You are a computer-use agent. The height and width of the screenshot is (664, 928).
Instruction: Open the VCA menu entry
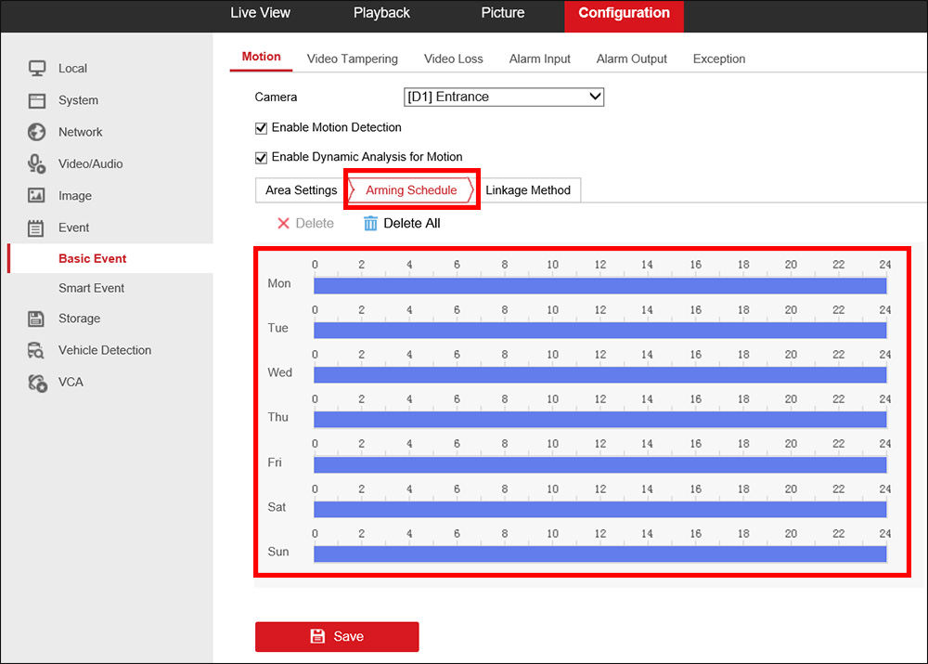point(71,382)
